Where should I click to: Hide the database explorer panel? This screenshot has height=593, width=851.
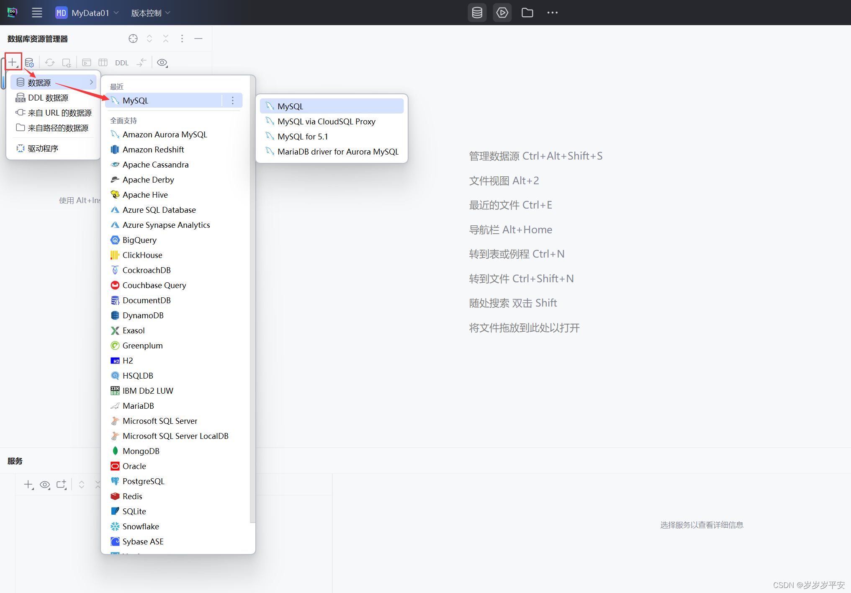click(x=198, y=39)
